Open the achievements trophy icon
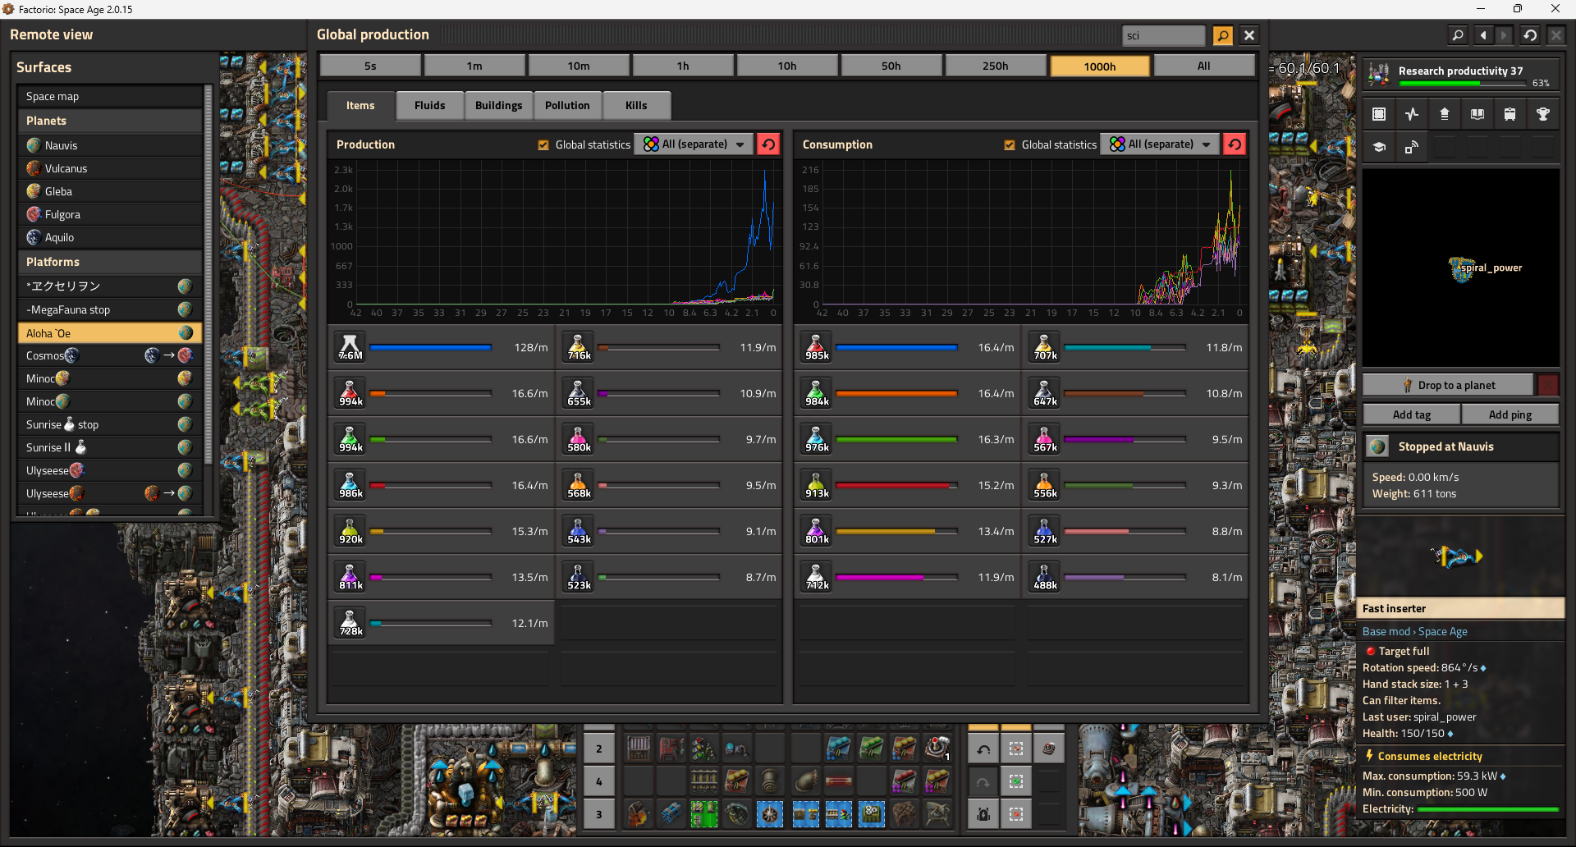Screen dimensions: 1576x847 (x=1542, y=115)
